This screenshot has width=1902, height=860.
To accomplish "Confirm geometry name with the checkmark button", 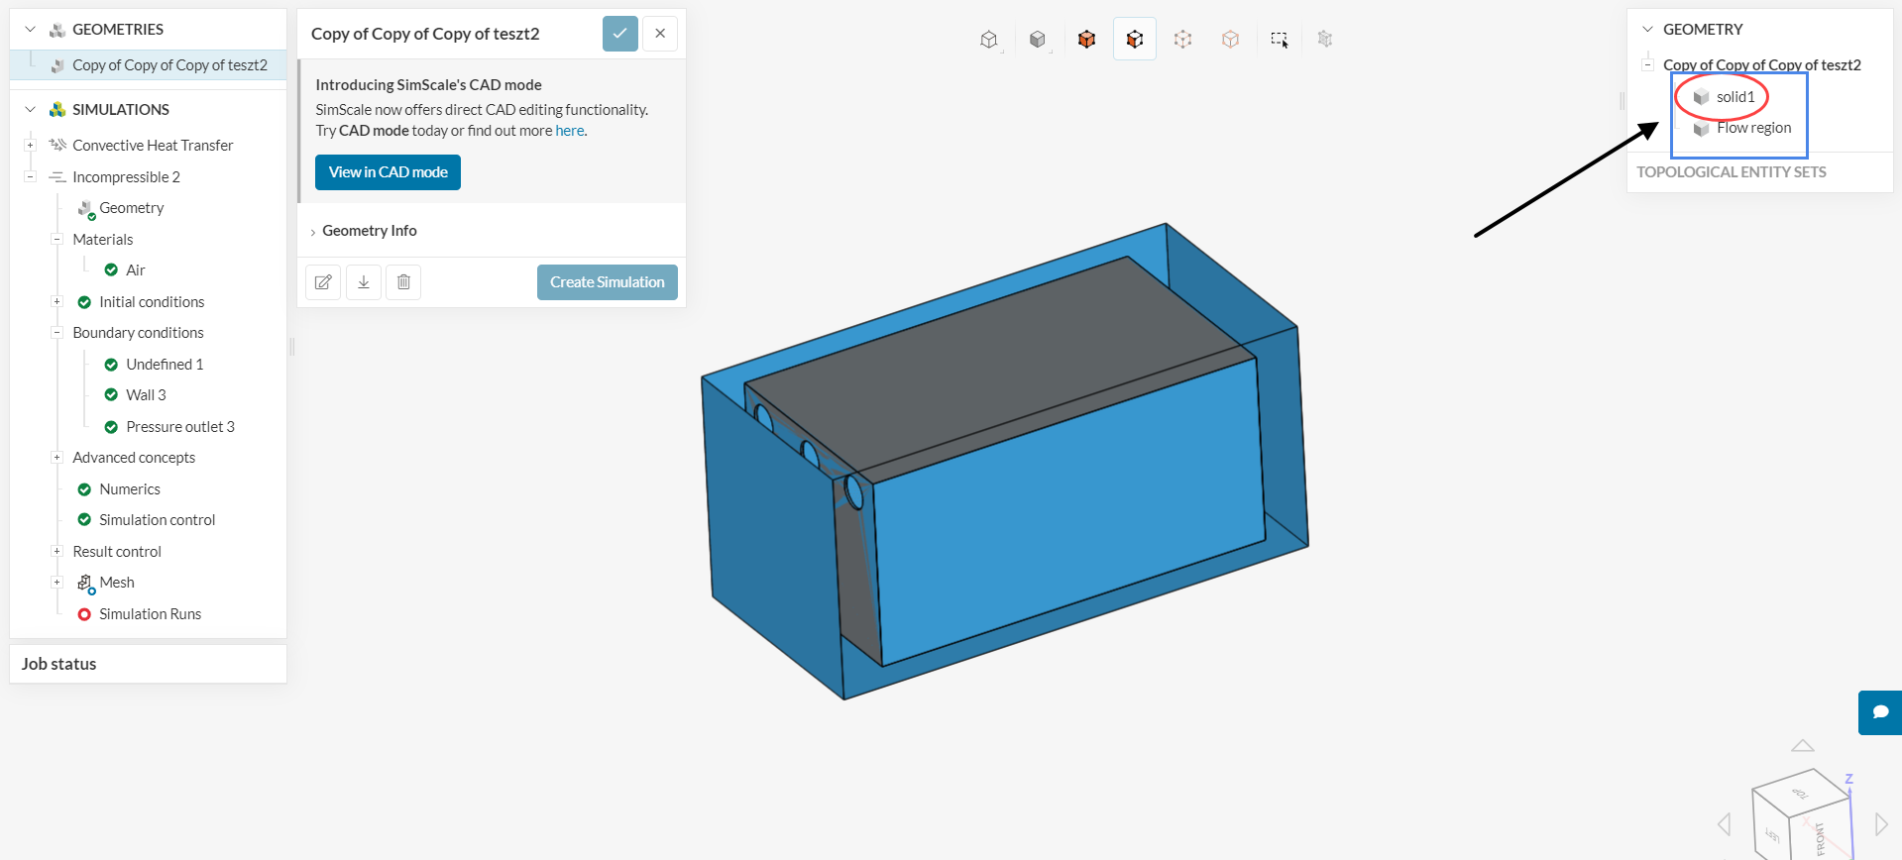I will point(619,34).
